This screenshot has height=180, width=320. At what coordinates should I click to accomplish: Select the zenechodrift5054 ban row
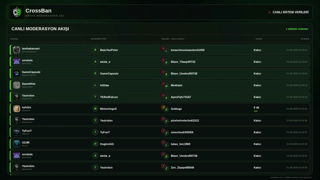(160, 132)
